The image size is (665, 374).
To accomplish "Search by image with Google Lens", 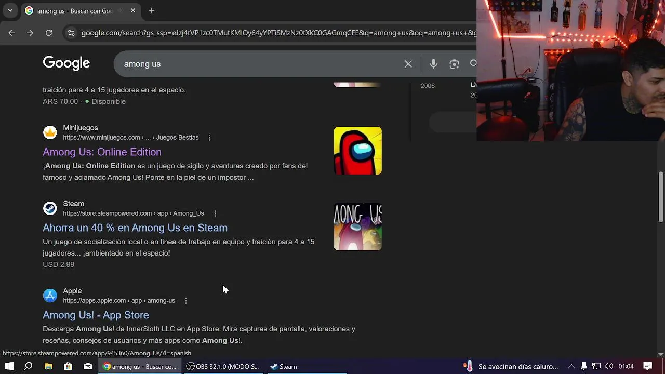I will click(x=455, y=64).
